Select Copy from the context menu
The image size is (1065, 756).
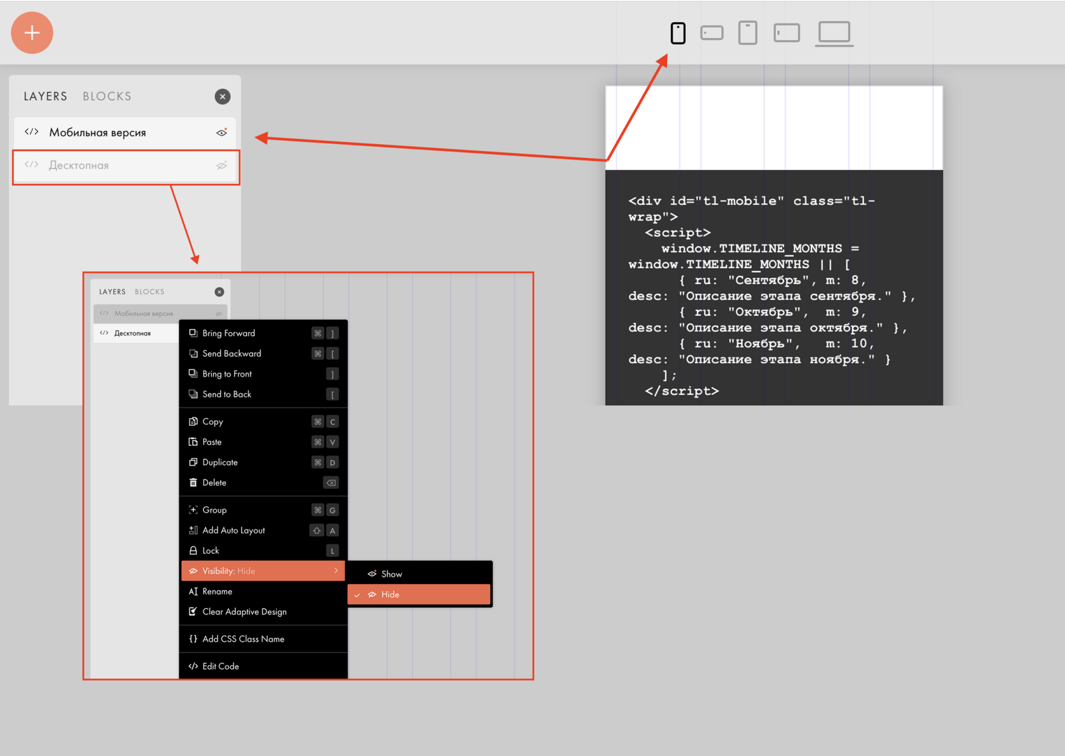[x=263, y=422]
